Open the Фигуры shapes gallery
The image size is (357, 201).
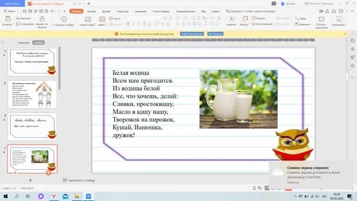click(x=245, y=21)
